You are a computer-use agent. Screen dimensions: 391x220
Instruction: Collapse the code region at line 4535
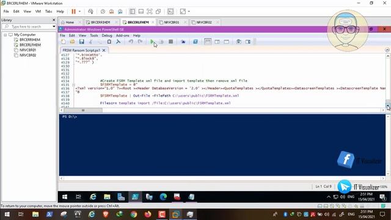coord(73,85)
